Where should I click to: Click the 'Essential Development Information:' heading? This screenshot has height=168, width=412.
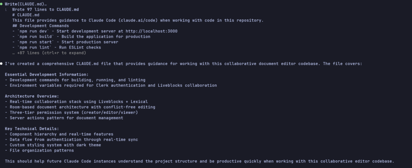coord(47,74)
